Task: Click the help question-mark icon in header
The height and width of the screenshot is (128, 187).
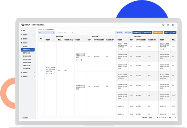Action: coord(163,25)
